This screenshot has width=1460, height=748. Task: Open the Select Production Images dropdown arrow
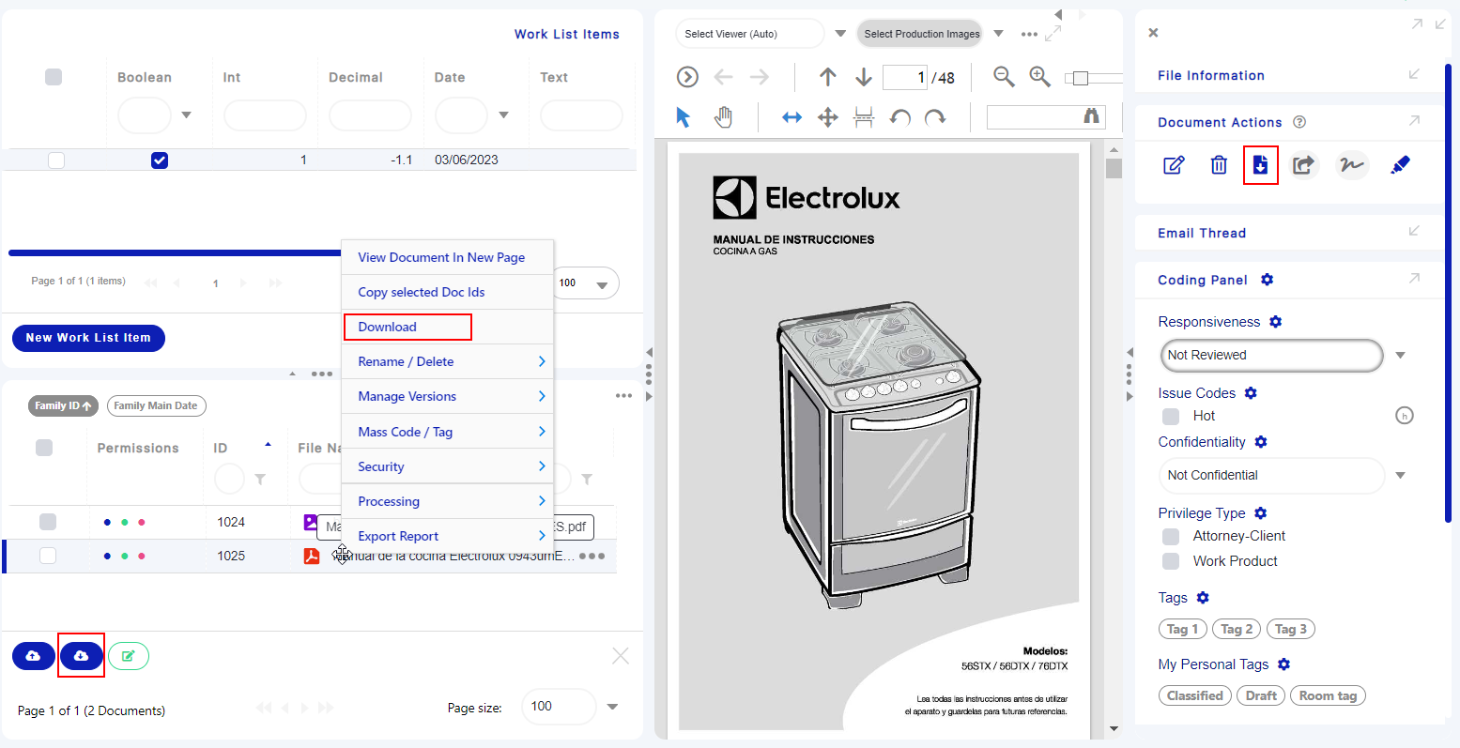998,34
